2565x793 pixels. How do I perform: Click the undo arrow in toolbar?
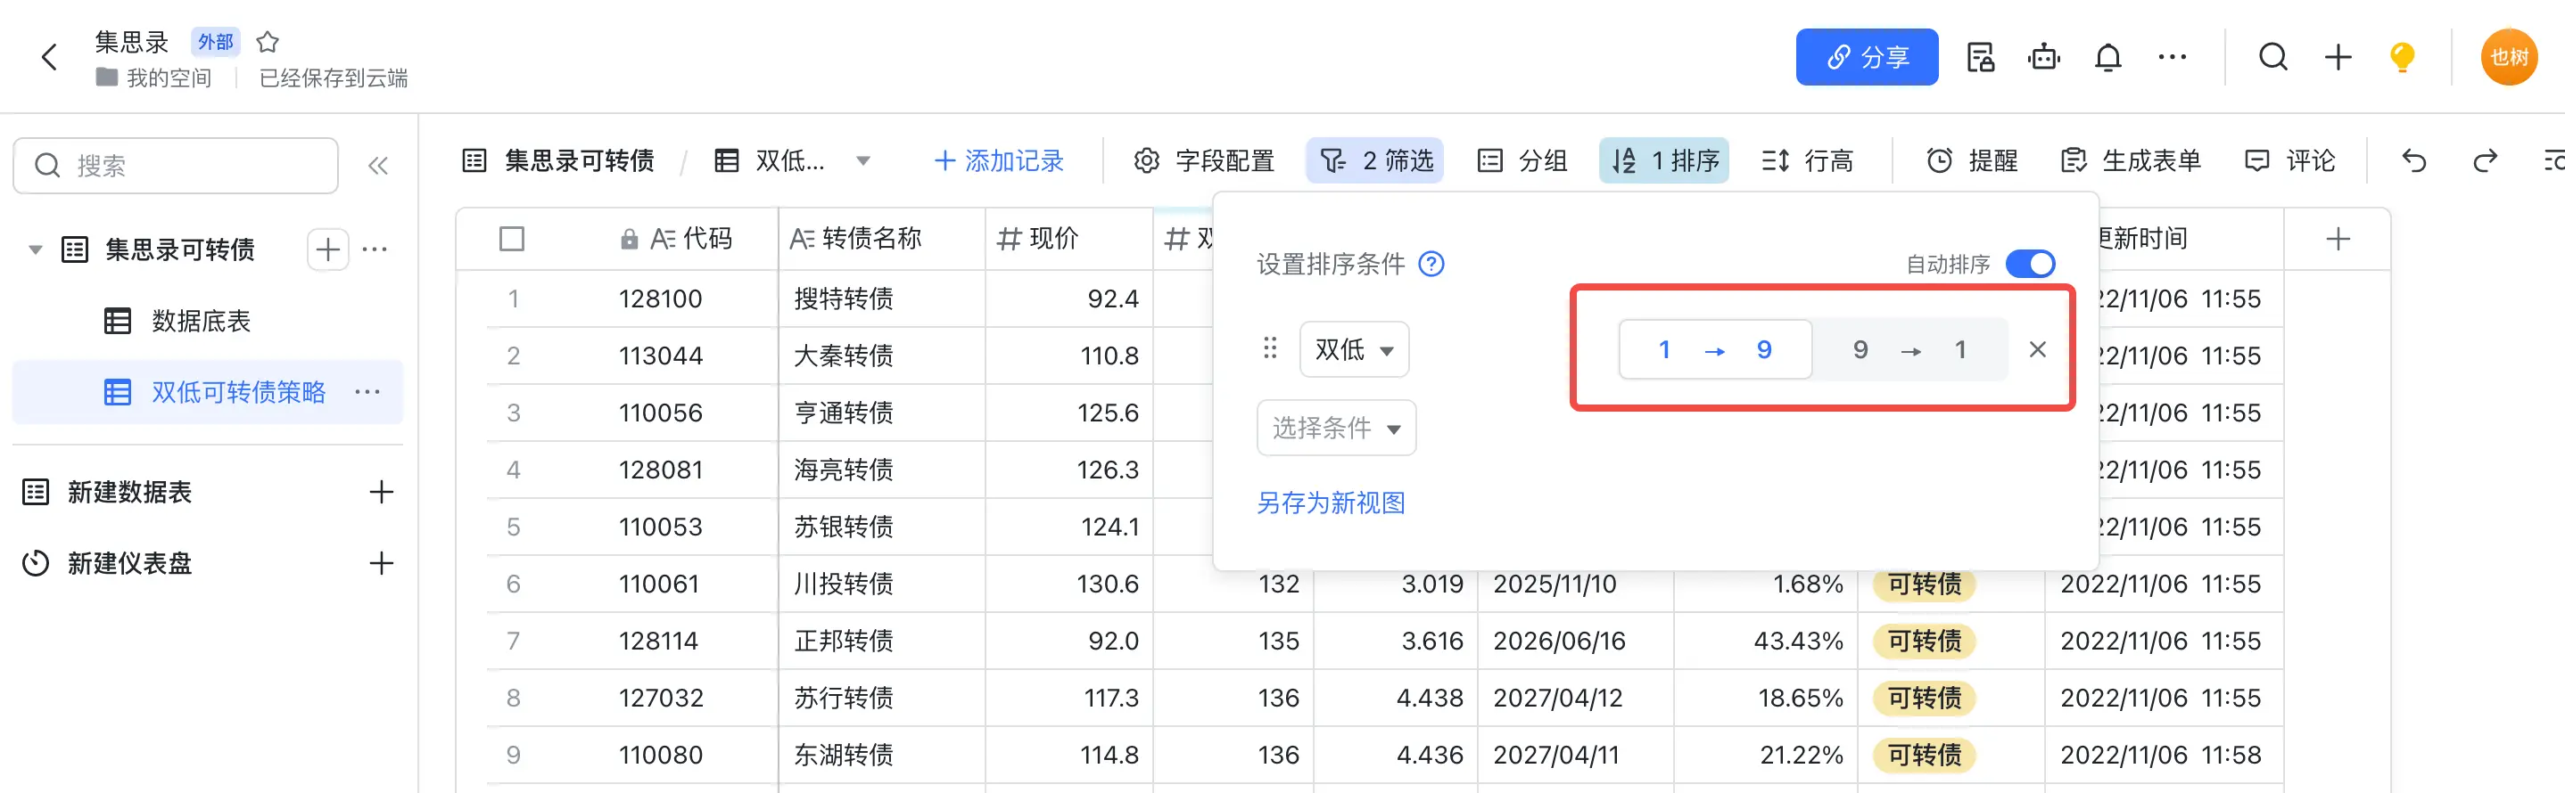tap(2413, 161)
